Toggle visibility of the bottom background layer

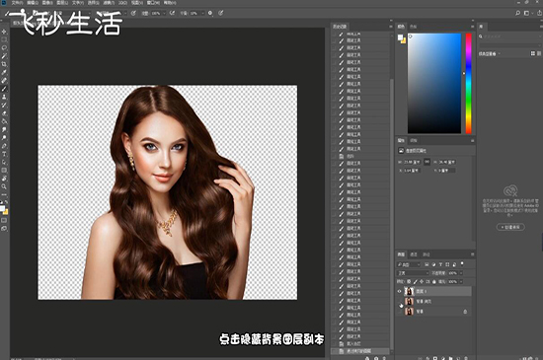(x=399, y=312)
